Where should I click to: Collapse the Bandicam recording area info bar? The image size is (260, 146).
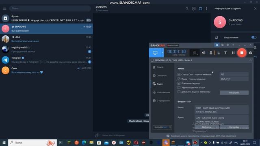point(250,60)
